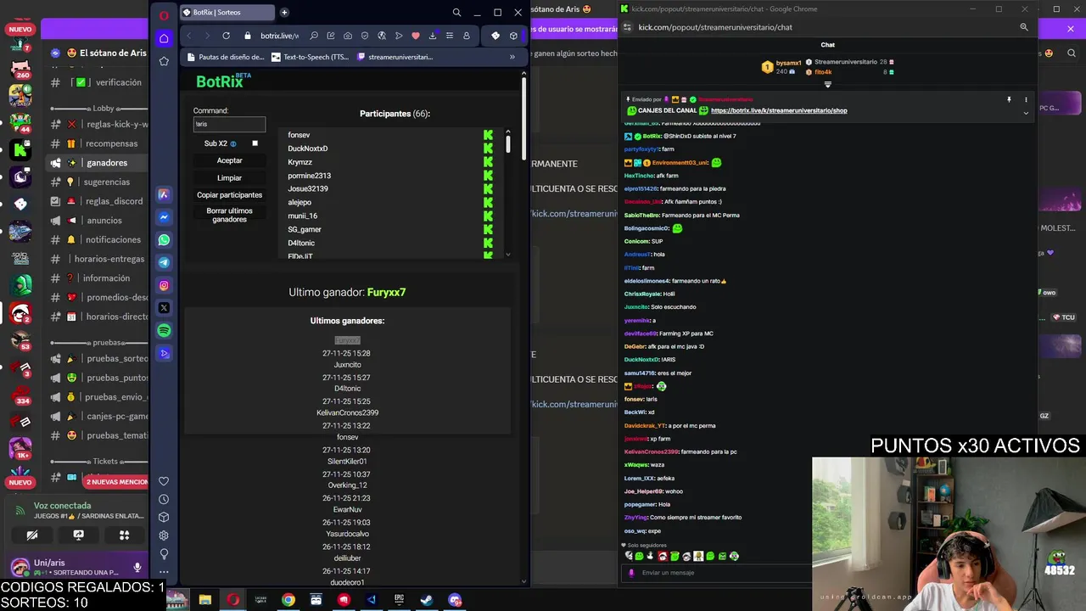
Task: Toggle Discord camera in voice panel
Action: (32, 535)
